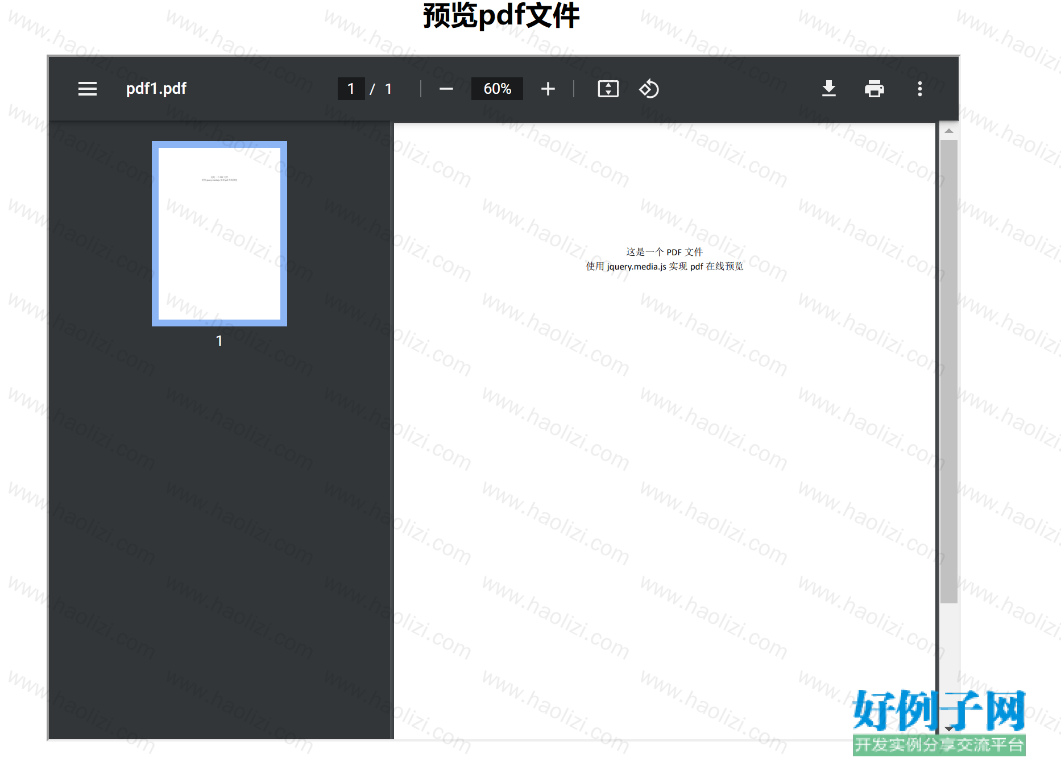Click the vertical scrollbar thumb
1061x762 pixels.
(948, 371)
